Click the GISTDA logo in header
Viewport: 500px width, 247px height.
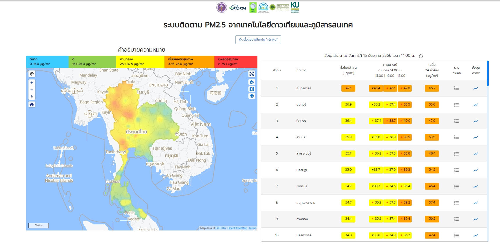point(238,8)
